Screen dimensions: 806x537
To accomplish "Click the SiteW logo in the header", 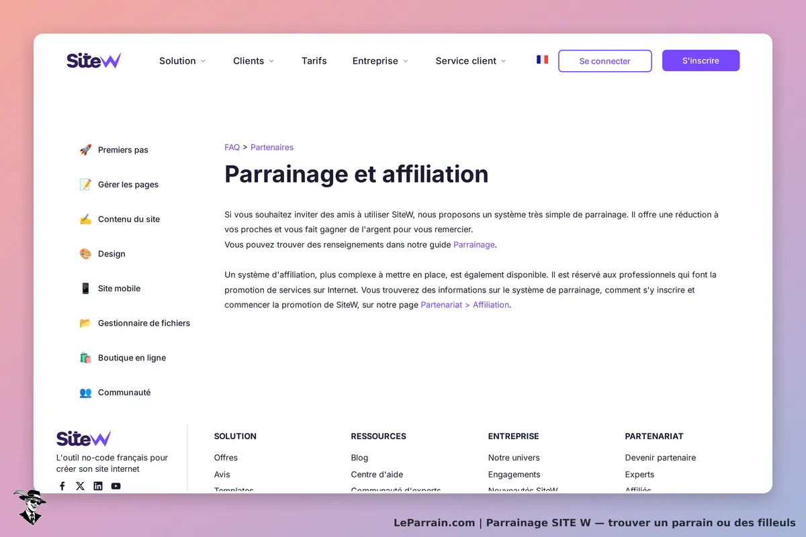I will pyautogui.click(x=93, y=60).
